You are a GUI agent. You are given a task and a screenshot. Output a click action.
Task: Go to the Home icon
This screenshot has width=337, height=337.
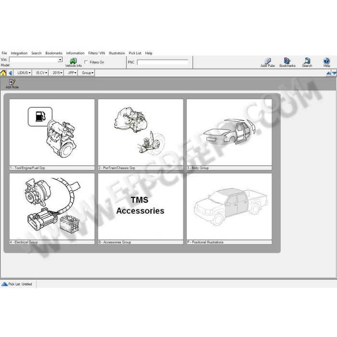click(3, 73)
